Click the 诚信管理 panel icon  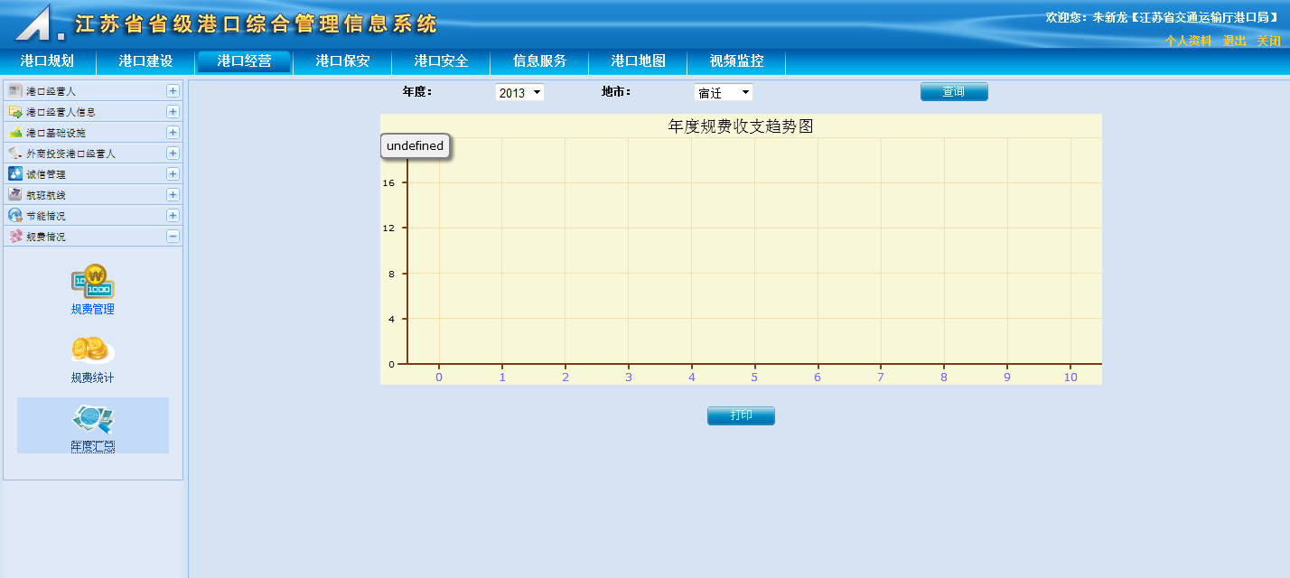click(x=15, y=174)
